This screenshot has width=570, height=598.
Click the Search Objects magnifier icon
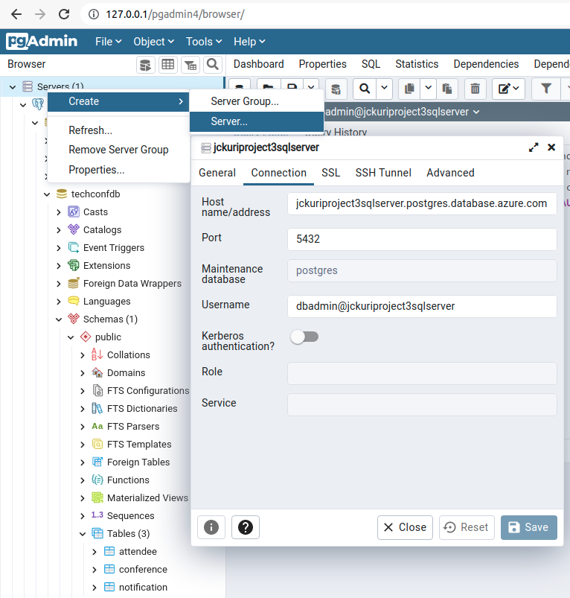(x=213, y=65)
